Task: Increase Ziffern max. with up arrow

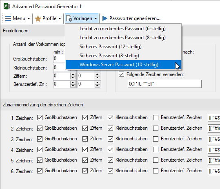Action: [x=98, y=74]
